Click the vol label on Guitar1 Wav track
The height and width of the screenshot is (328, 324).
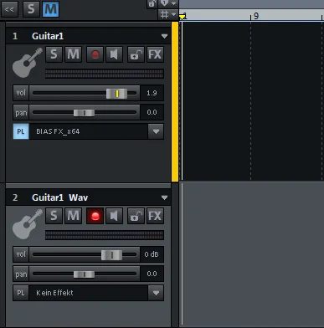point(21,254)
